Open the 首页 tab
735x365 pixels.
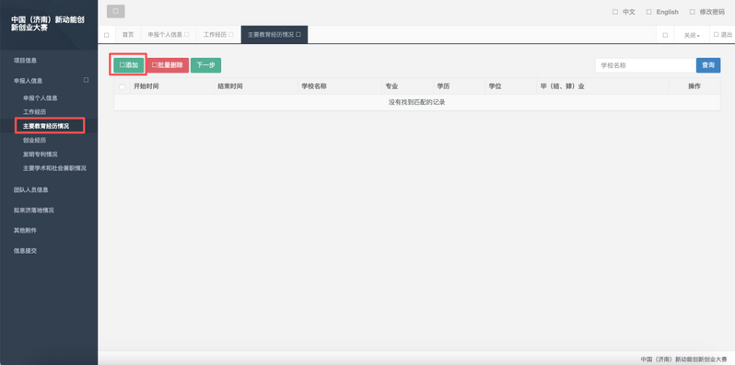(x=128, y=35)
